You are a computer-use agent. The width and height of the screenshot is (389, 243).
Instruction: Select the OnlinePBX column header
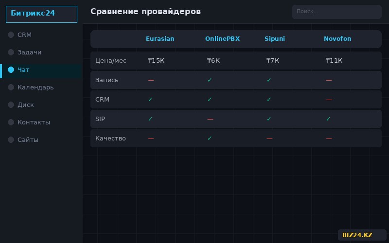coord(222,39)
